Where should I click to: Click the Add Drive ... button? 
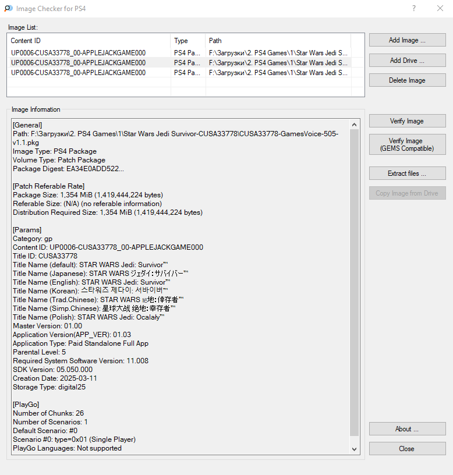(x=407, y=61)
